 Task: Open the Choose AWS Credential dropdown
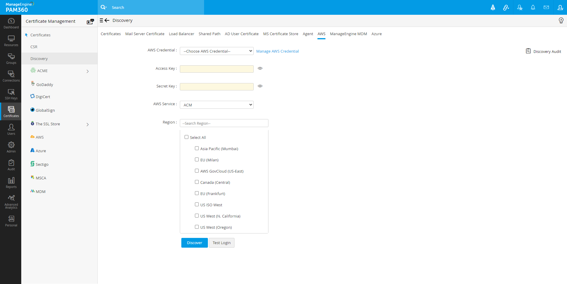(217, 51)
